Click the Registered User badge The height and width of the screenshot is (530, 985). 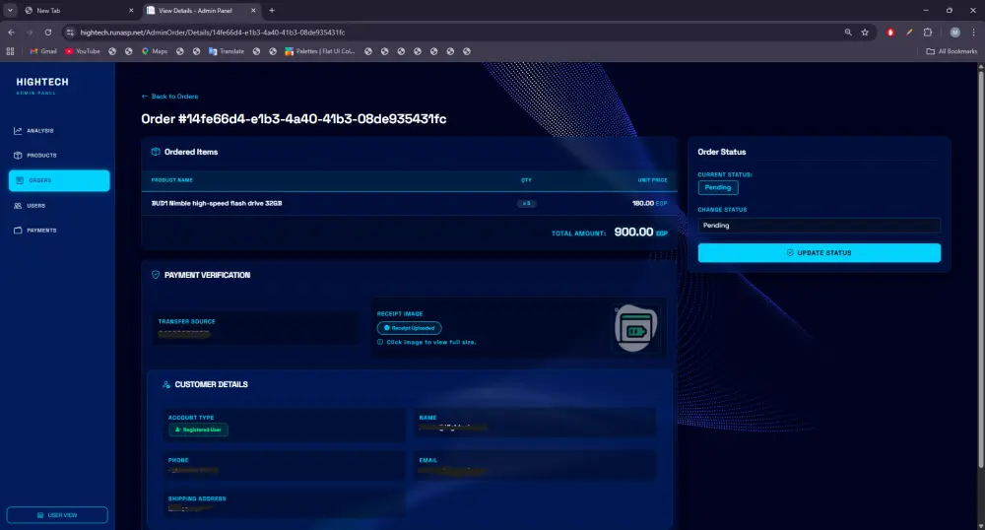pos(199,430)
